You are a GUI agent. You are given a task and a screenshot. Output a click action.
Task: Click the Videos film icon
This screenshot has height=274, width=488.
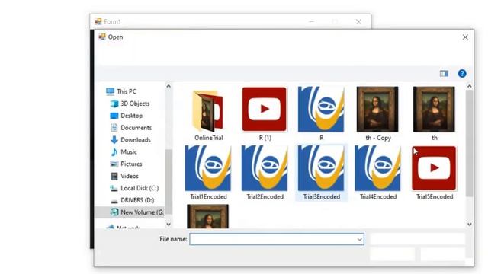pyautogui.click(x=114, y=176)
